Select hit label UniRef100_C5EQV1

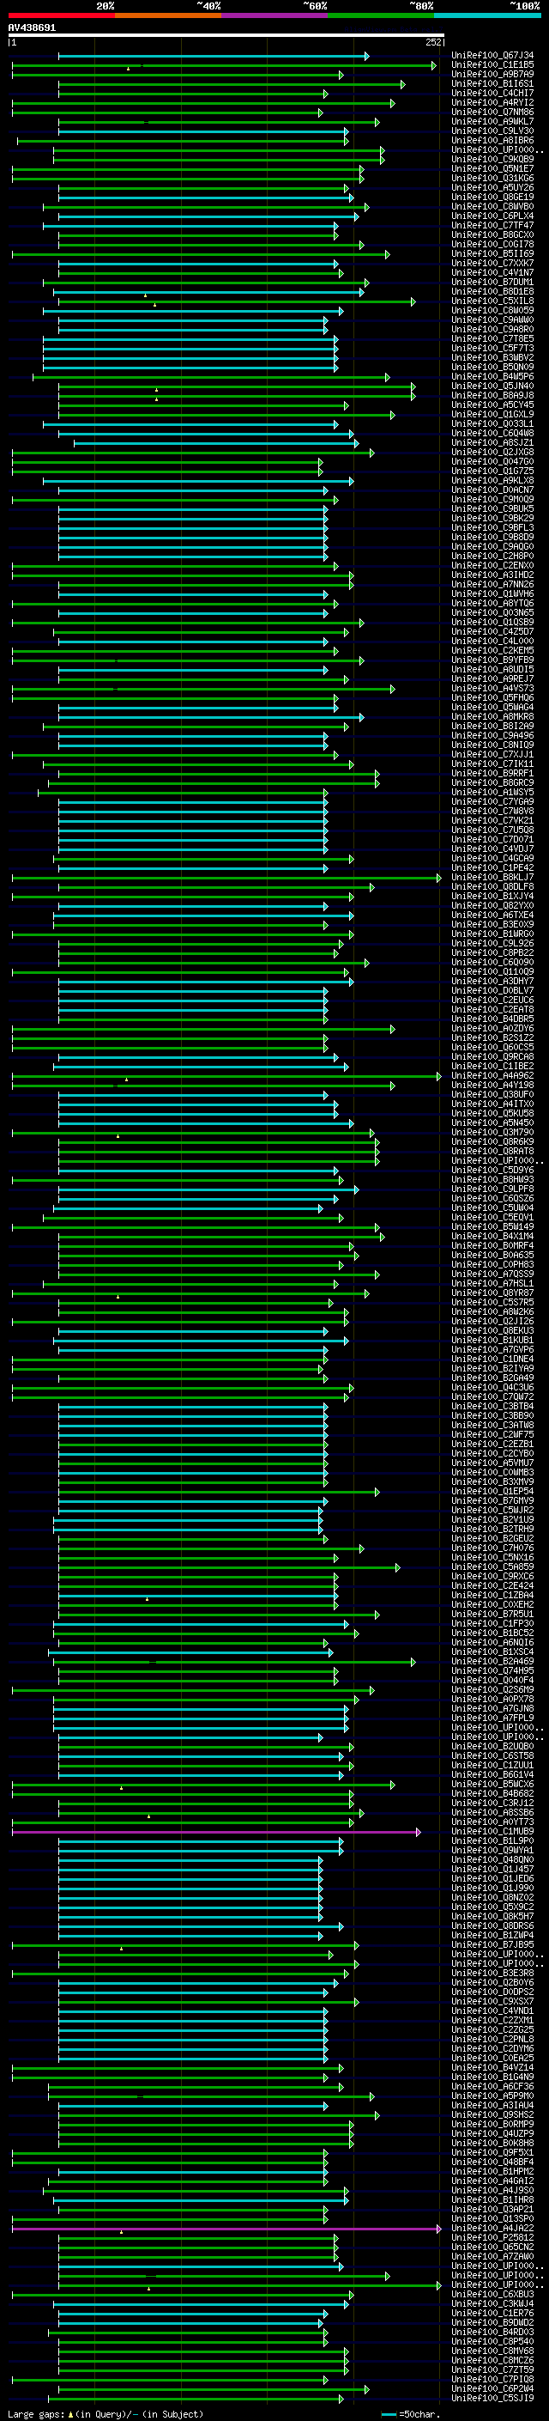pyautogui.click(x=492, y=1218)
